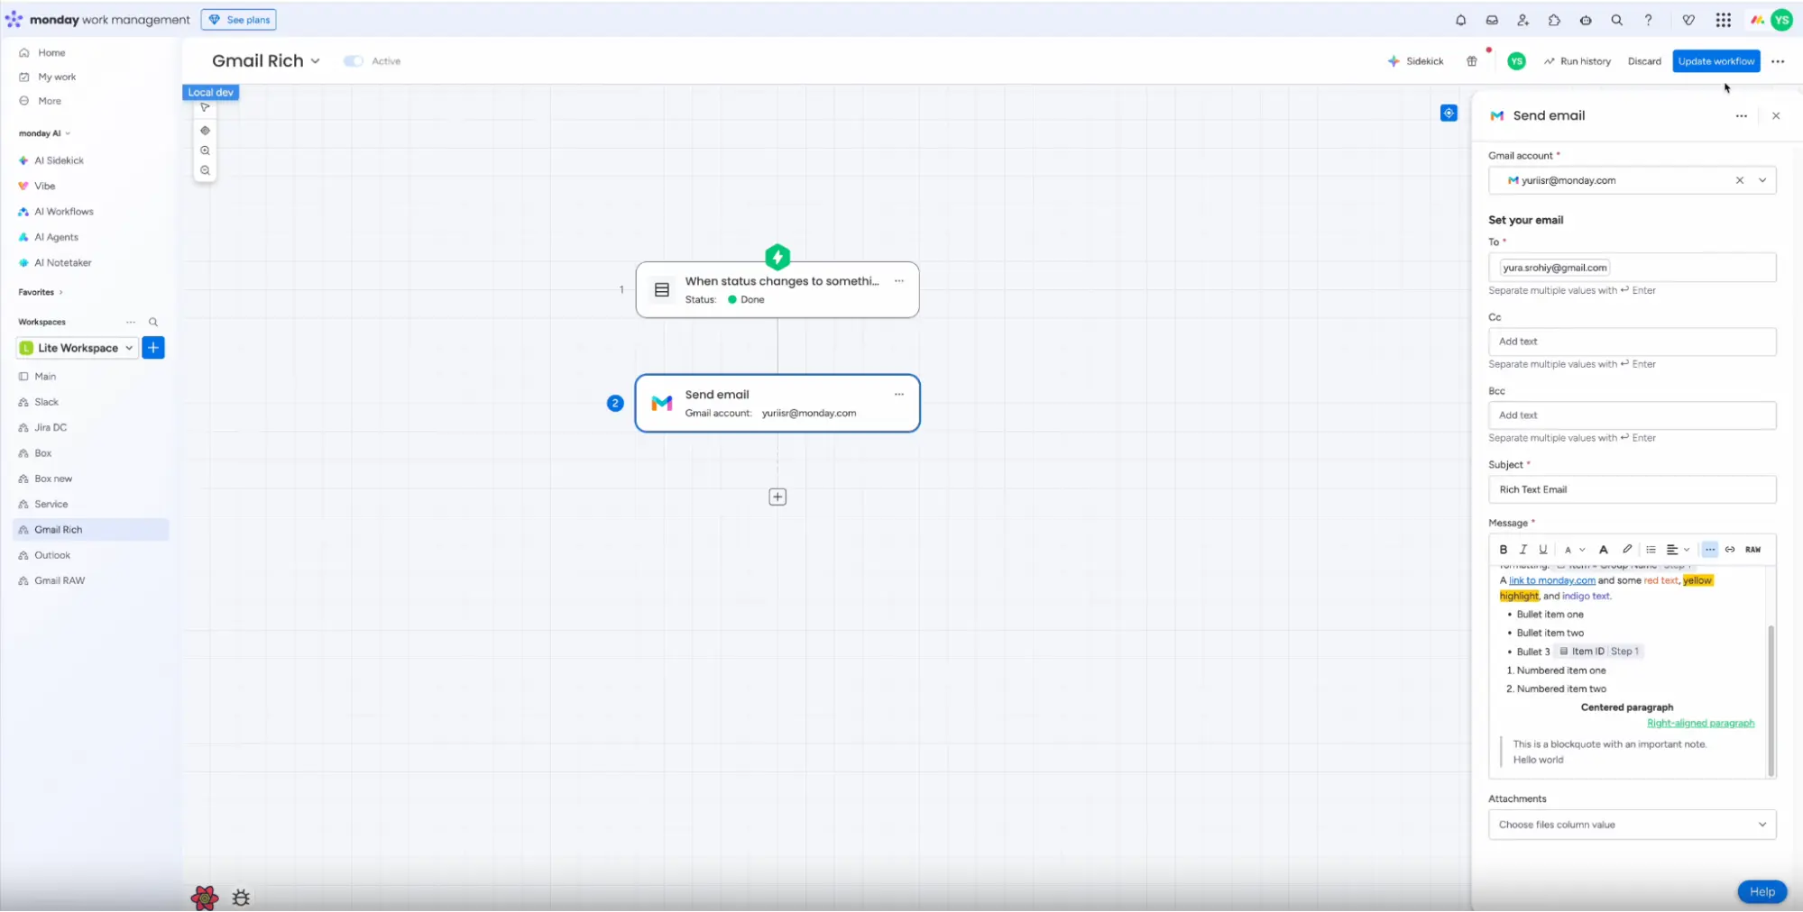Click the more options dots in message toolbar
Viewport: 1803px width, 912px height.
[x=1710, y=550]
